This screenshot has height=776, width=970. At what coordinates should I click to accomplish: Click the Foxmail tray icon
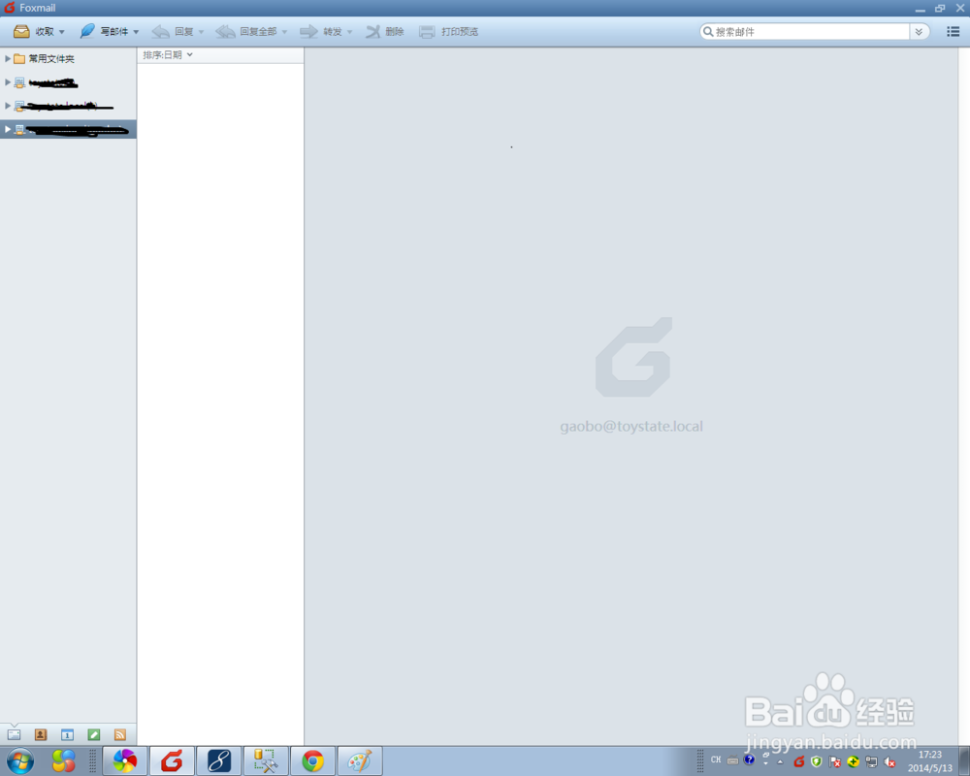[798, 761]
